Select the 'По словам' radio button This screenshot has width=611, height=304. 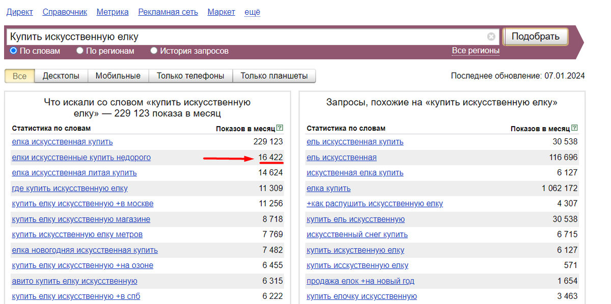14,51
